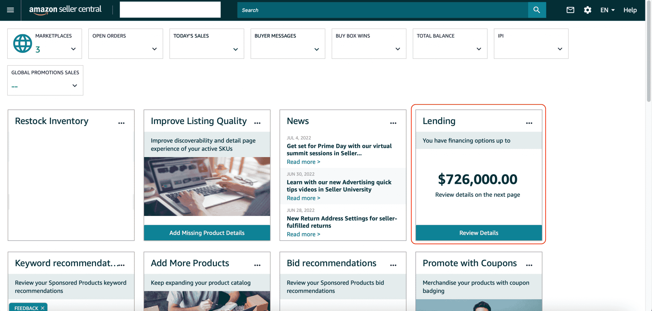Click the Review Details lending button
Viewport: 652px width, 311px height.
tap(479, 233)
